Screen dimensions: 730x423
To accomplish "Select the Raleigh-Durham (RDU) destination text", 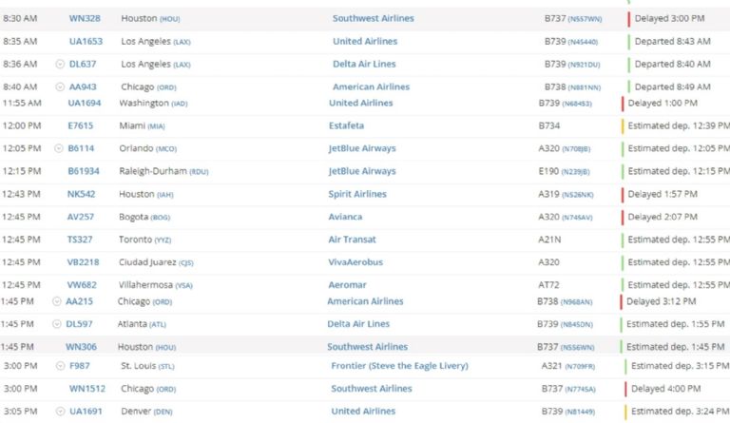I will click(163, 171).
